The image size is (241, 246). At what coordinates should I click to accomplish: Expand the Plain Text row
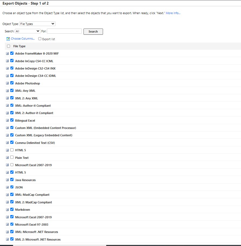7,157
